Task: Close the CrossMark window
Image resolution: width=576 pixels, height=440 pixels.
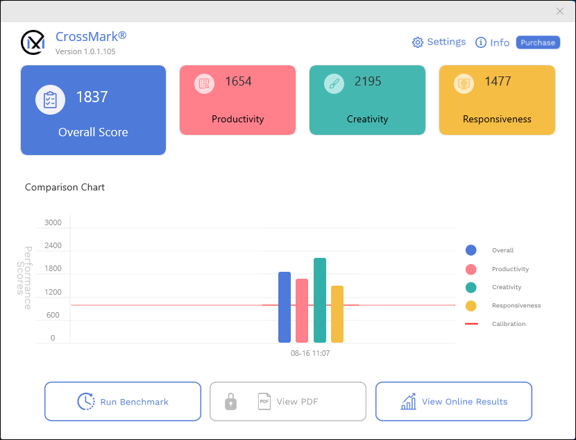Action: [560, 11]
